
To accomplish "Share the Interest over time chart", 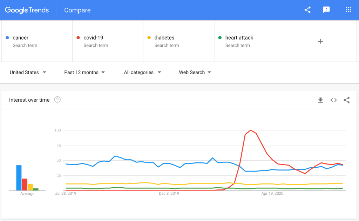I will (347, 100).
